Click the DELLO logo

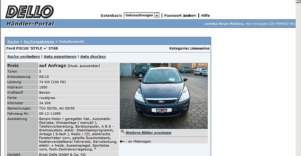tap(29, 12)
